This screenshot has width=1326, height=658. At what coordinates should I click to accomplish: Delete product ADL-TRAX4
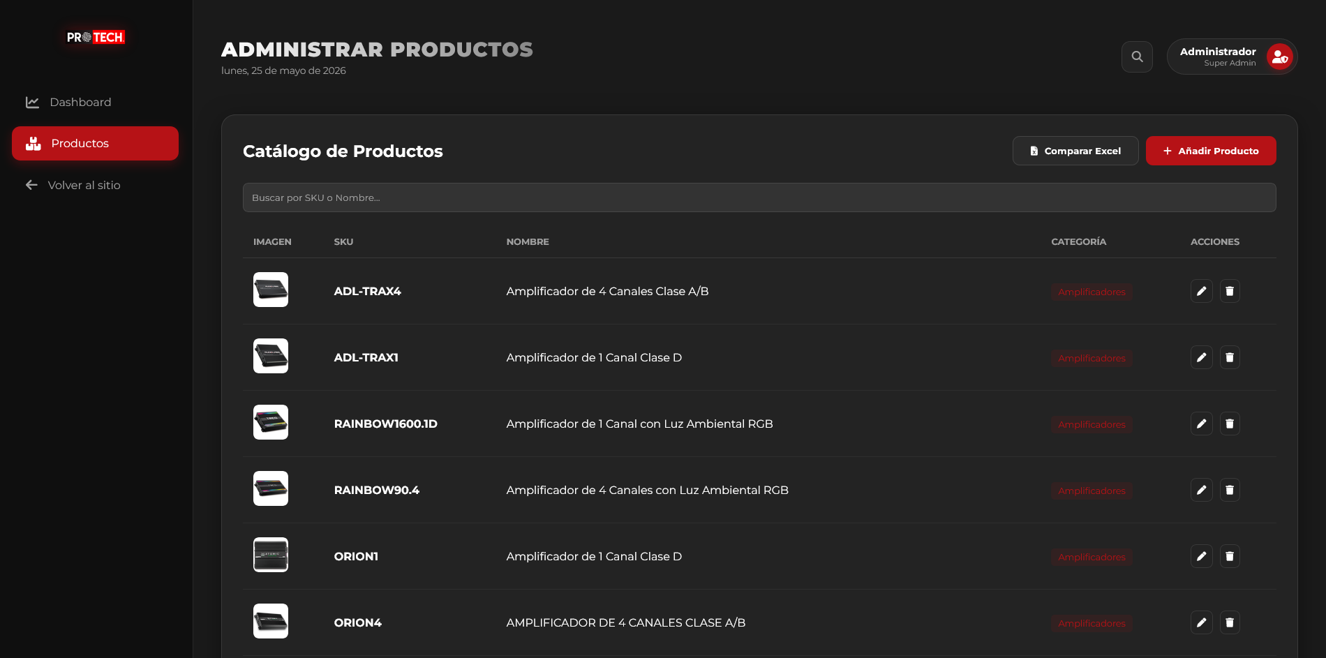click(x=1230, y=291)
